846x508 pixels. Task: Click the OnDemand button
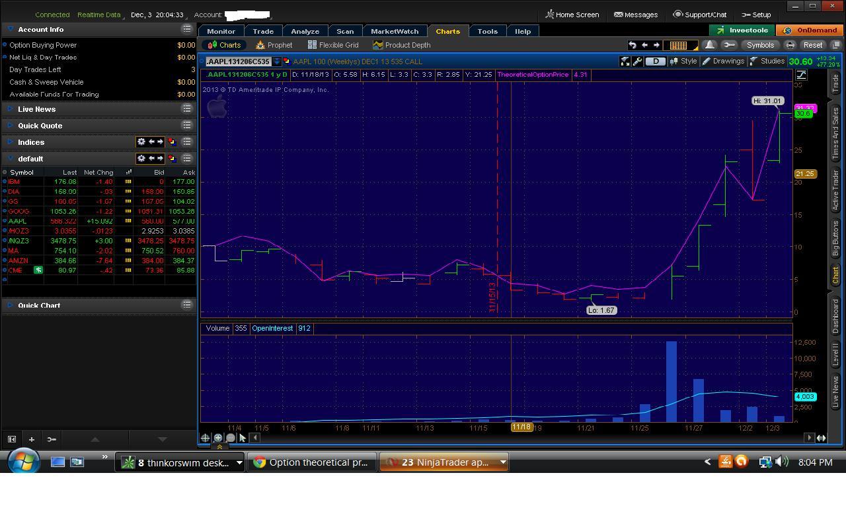(x=811, y=30)
